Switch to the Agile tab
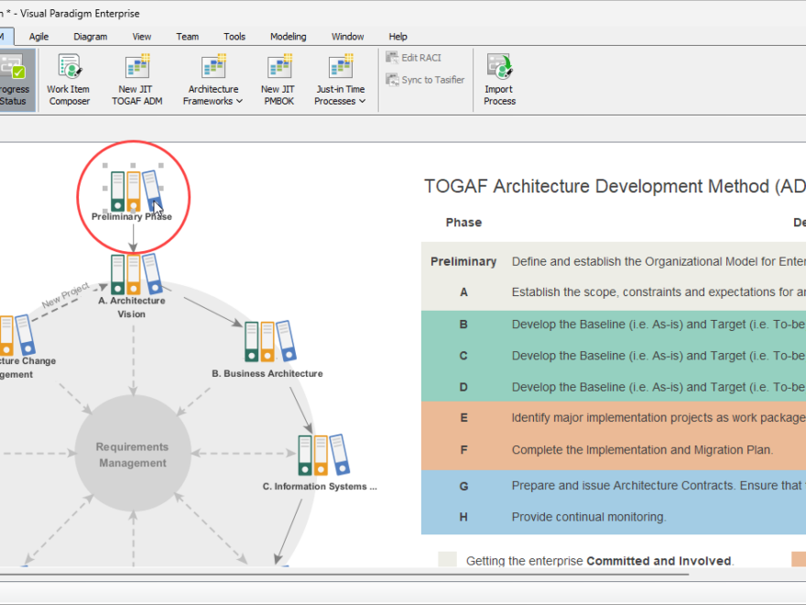The width and height of the screenshot is (806, 605). point(38,37)
